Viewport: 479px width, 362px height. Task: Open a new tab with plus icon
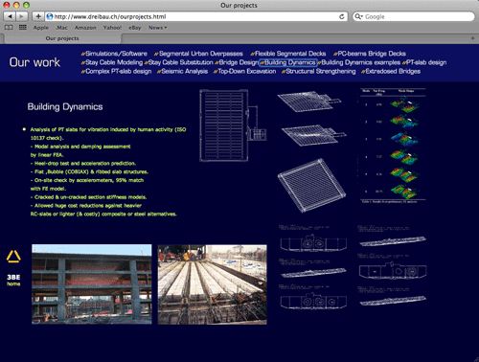click(x=473, y=38)
